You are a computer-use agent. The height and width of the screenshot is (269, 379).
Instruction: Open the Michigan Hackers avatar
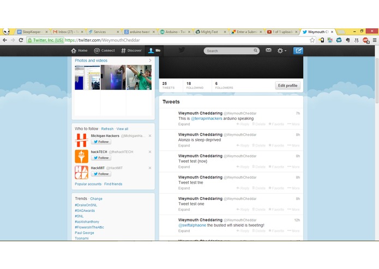[x=81, y=140]
